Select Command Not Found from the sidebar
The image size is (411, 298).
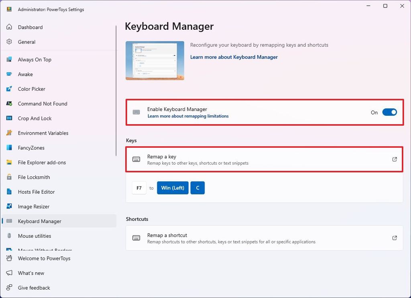point(42,104)
